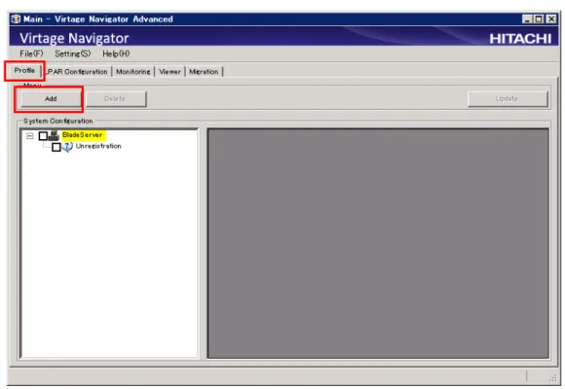565x389 pixels.
Task: Click the Update button
Action: 508,98
